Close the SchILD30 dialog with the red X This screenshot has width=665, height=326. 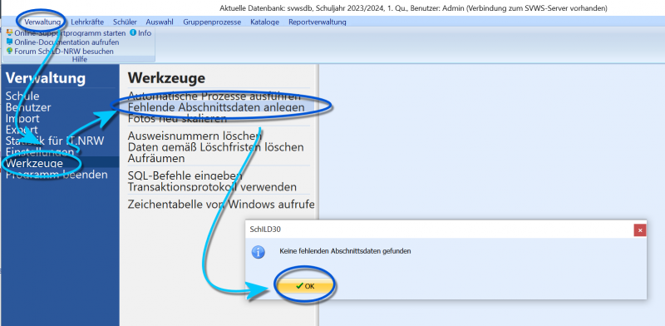pos(640,230)
